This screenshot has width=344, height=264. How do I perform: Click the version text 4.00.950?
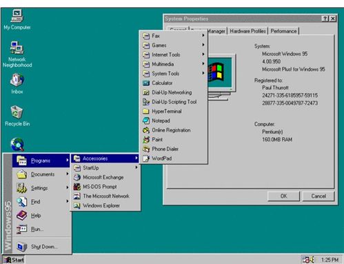point(271,61)
